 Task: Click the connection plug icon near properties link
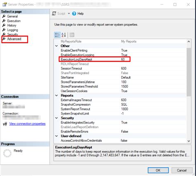5,124
